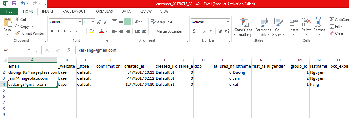Decrease font size with the small A icon
Viewport: 349px width, 118px height.
pos(106,22)
